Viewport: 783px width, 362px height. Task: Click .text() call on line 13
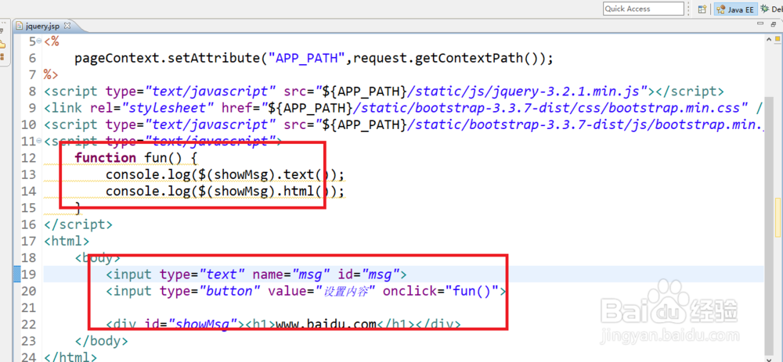(x=303, y=174)
